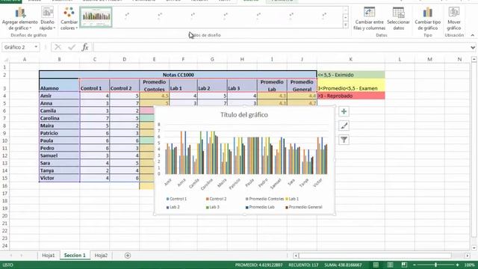Zoom out with minus button
478x269 pixels.
coord(415,265)
